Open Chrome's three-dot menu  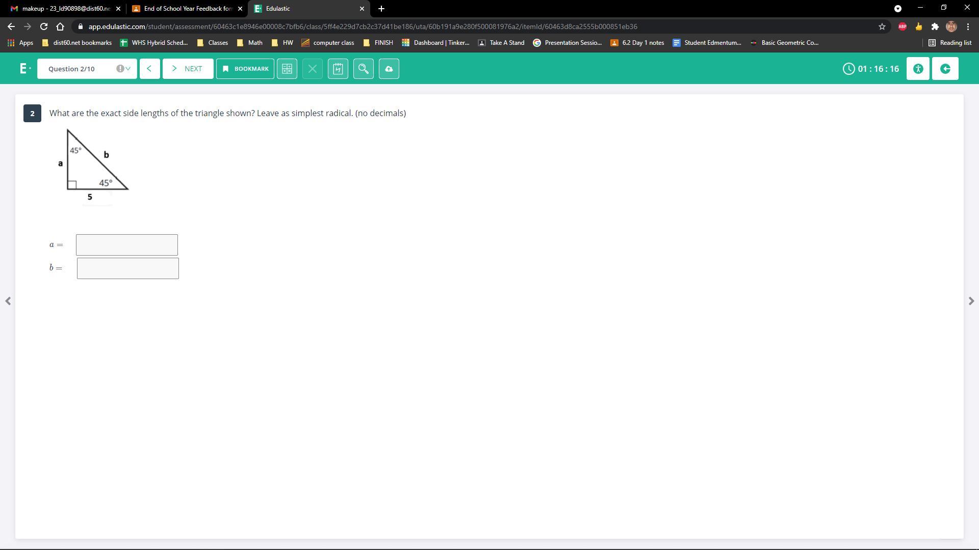point(968,26)
